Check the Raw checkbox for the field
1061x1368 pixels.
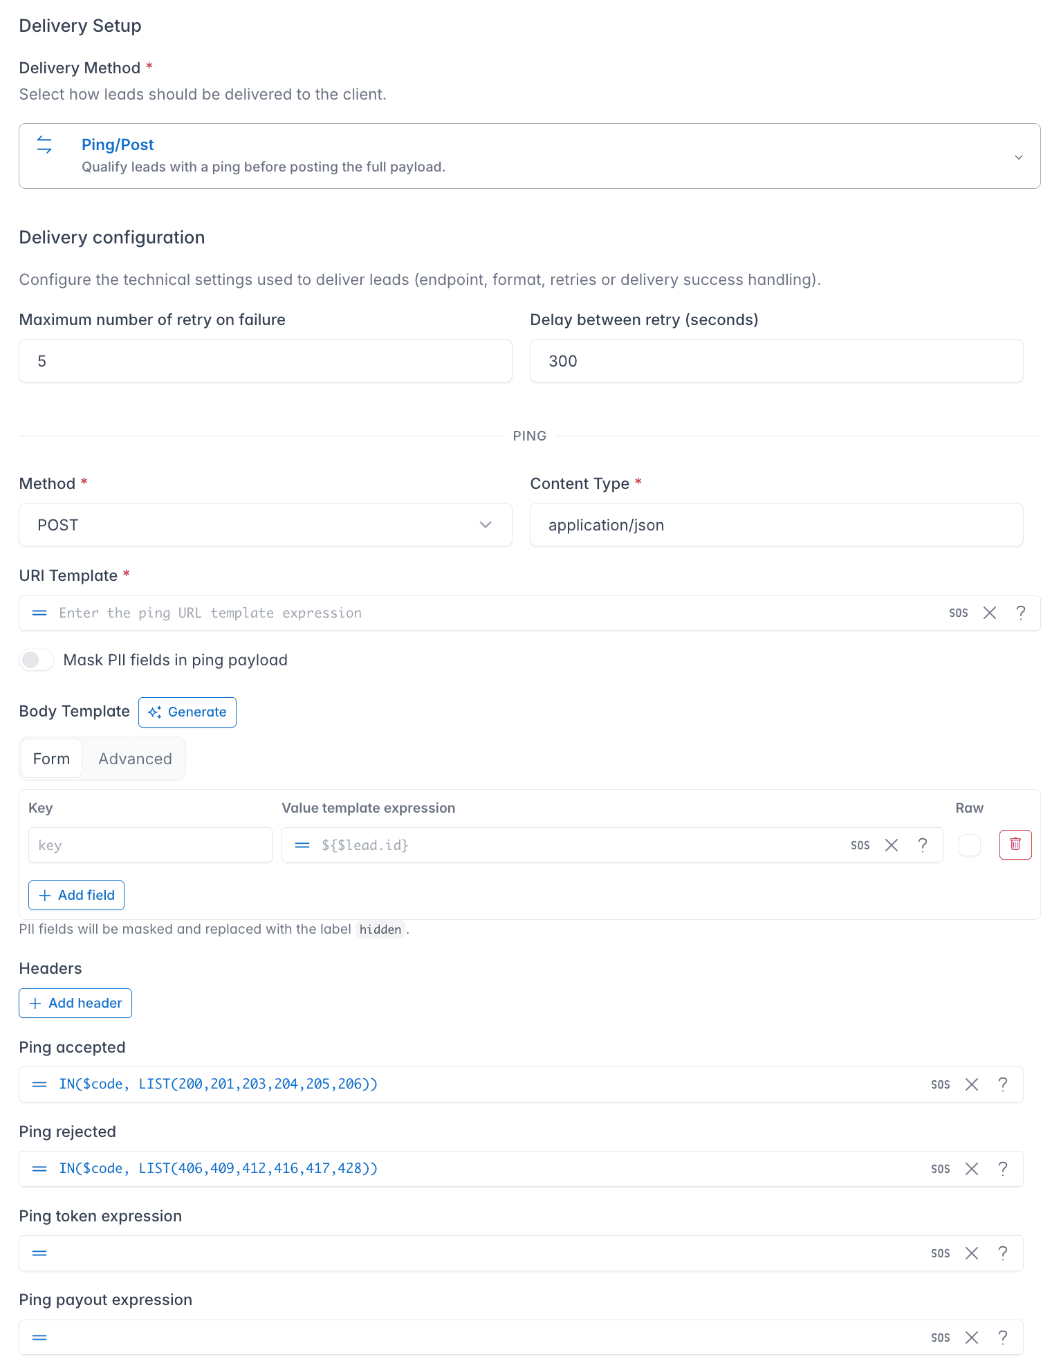pos(970,845)
